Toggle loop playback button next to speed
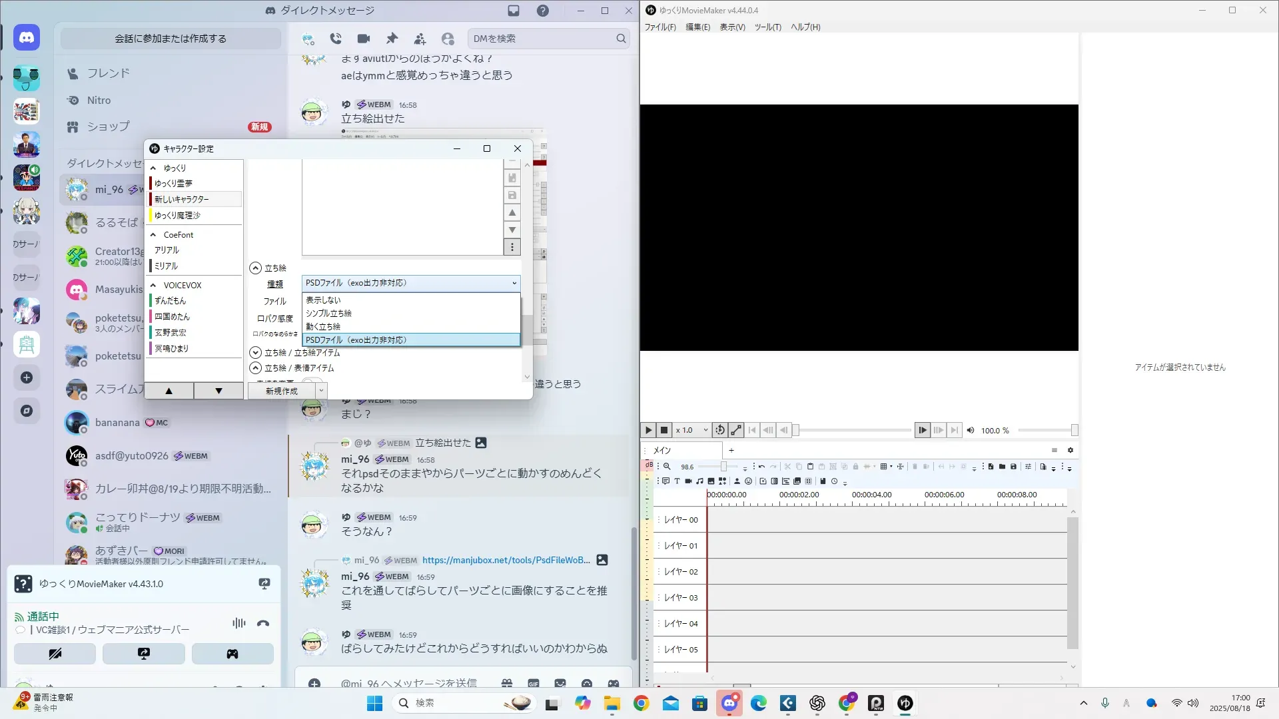This screenshot has width=1279, height=719. coord(719,430)
